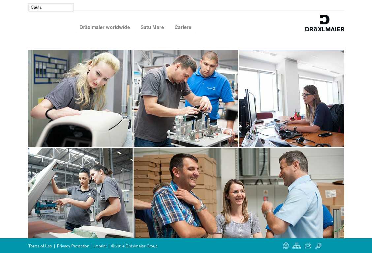Open the Dräxlmaier worldwide menu

[x=105, y=27]
